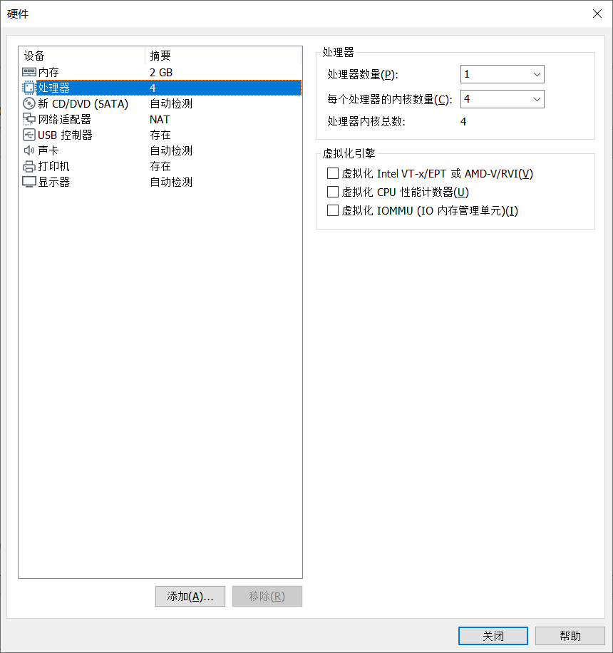Click the 处理器 processor icon

click(x=29, y=88)
